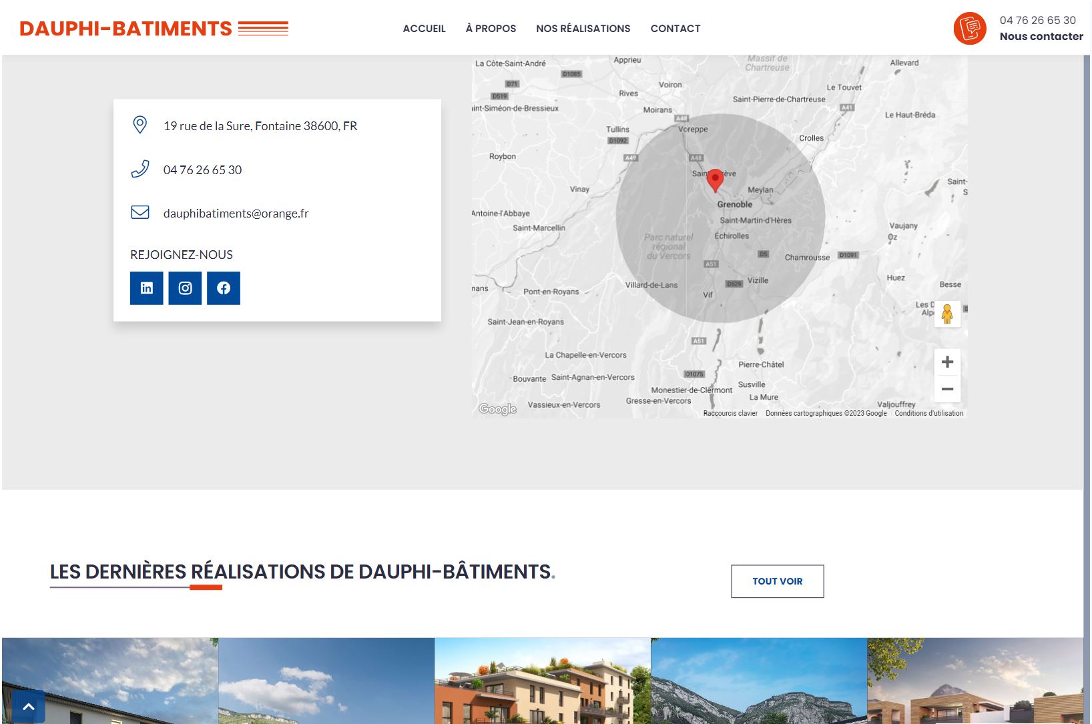Open the second project thumbnail with blue sky
Viewport: 1092px width, 724px height.
pyautogui.click(x=326, y=681)
